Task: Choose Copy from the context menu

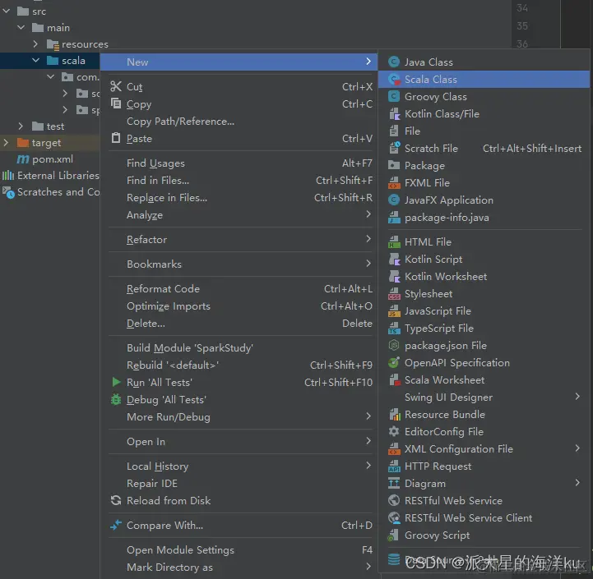Action: [x=240, y=103]
